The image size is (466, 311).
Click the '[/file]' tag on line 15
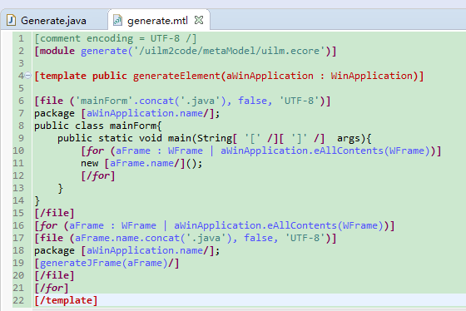(54, 213)
